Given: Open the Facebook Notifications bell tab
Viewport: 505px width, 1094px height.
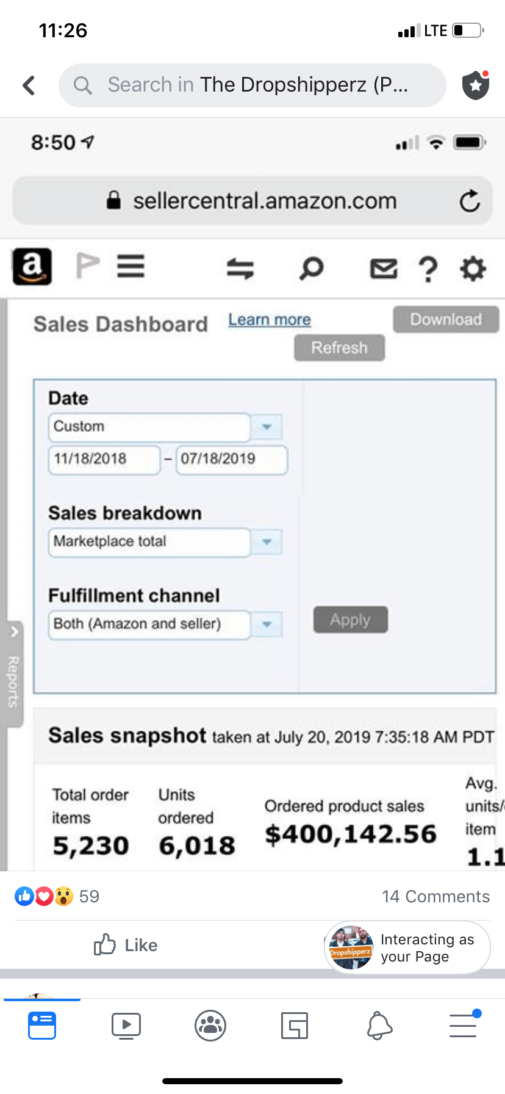Looking at the screenshot, I should [379, 1026].
